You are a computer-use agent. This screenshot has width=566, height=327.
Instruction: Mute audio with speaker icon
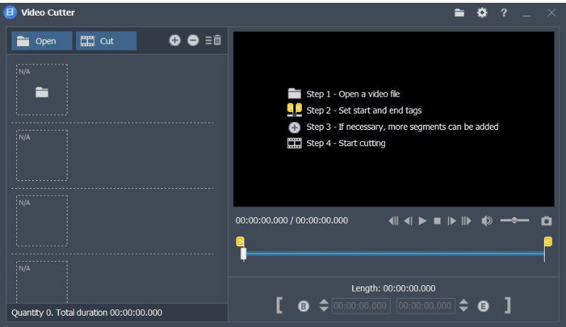click(486, 221)
